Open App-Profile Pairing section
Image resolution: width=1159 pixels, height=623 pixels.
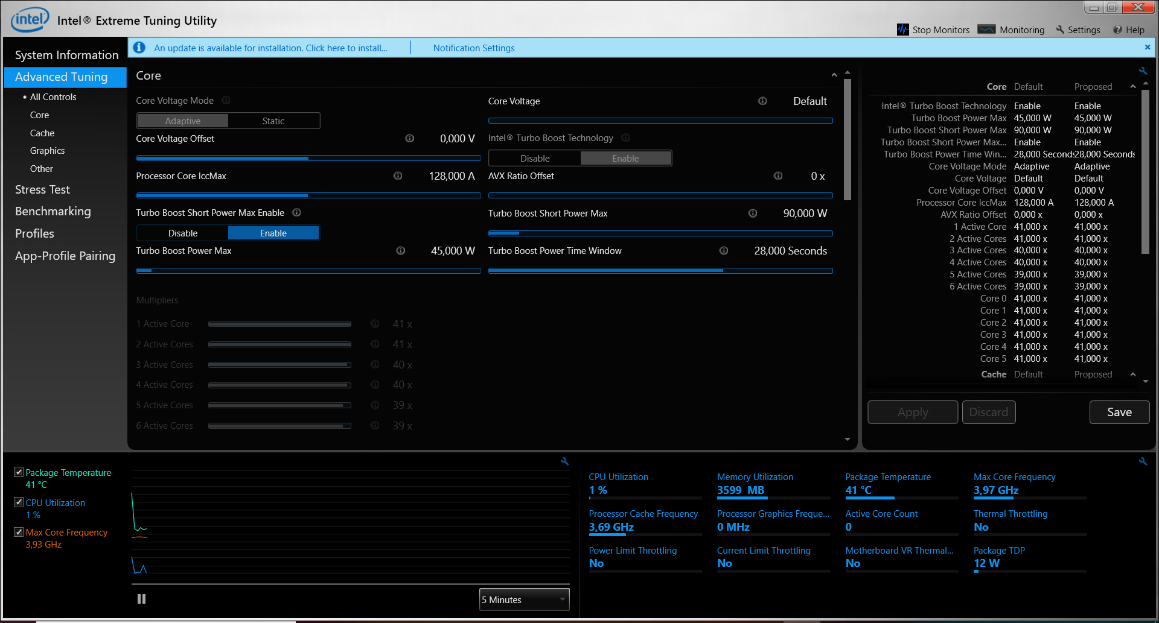[65, 256]
